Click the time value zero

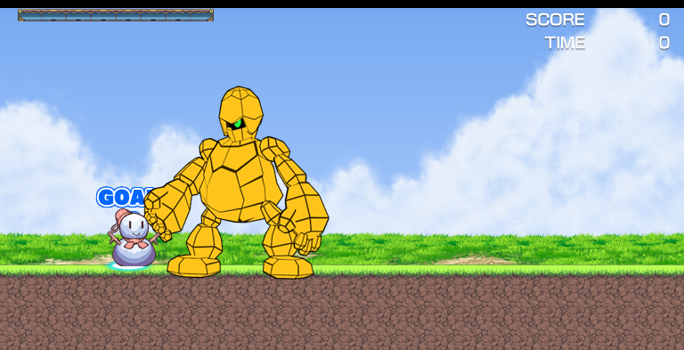(x=664, y=43)
